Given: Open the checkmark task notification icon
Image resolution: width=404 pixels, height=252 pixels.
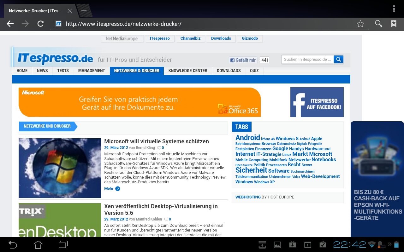Looking at the screenshot, I should point(323,244).
